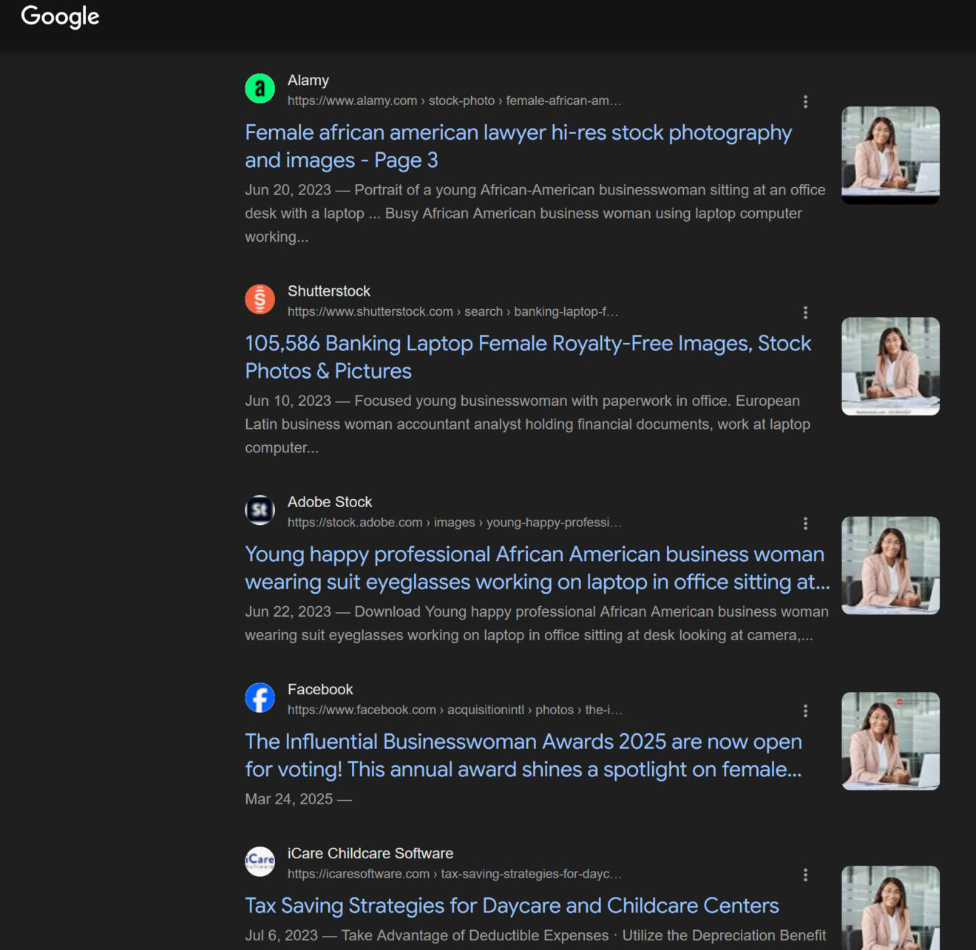Open more options for the Shutterstock result
976x950 pixels.
click(x=805, y=313)
